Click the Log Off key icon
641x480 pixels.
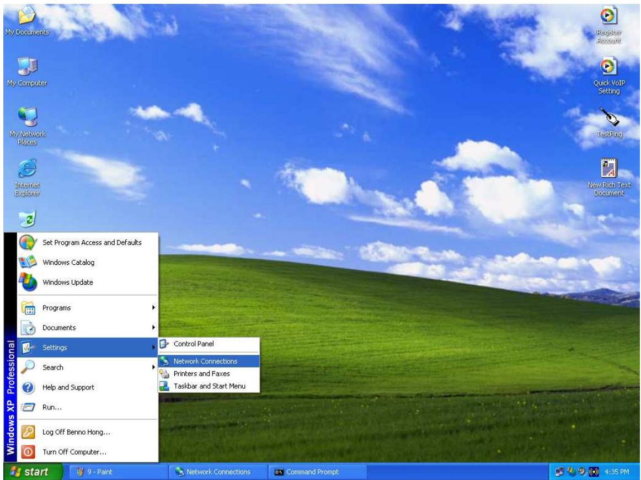(28, 432)
